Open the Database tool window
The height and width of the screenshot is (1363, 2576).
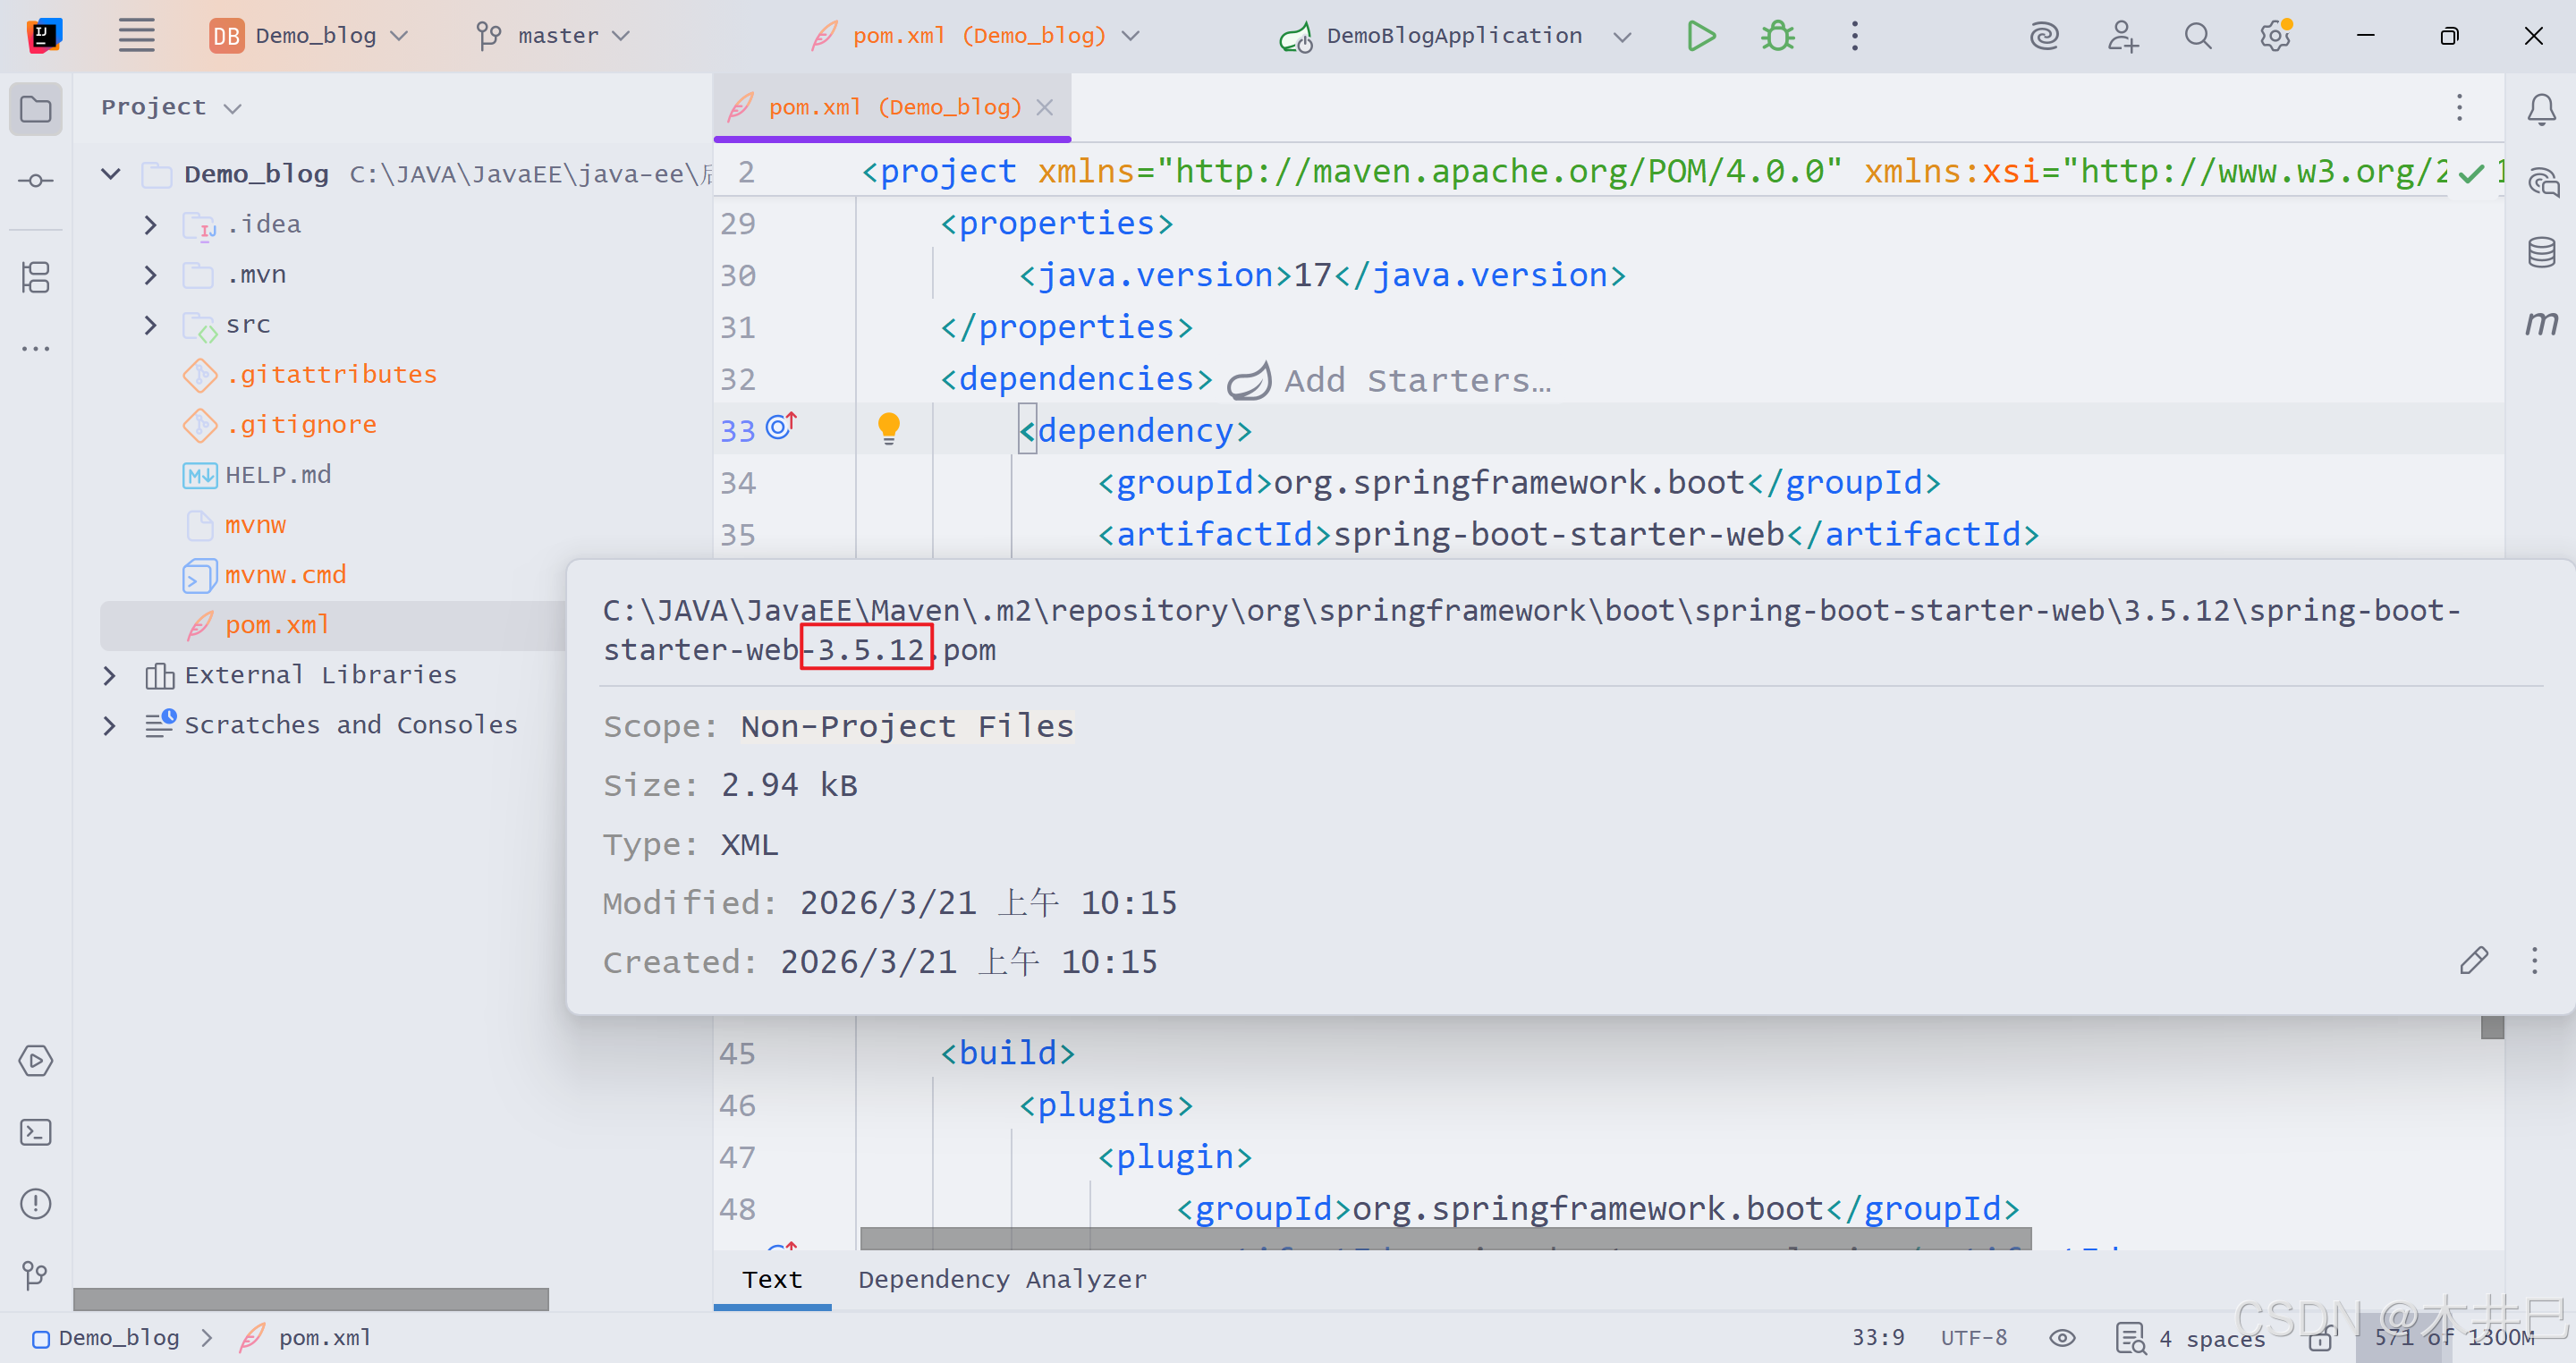[x=2541, y=253]
